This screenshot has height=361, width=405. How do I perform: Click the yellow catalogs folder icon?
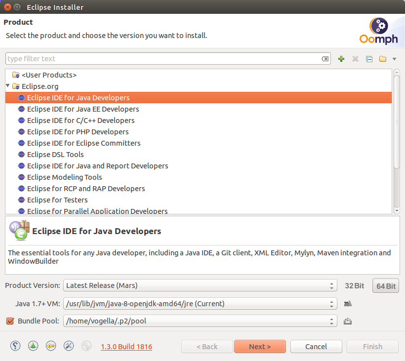(x=383, y=59)
